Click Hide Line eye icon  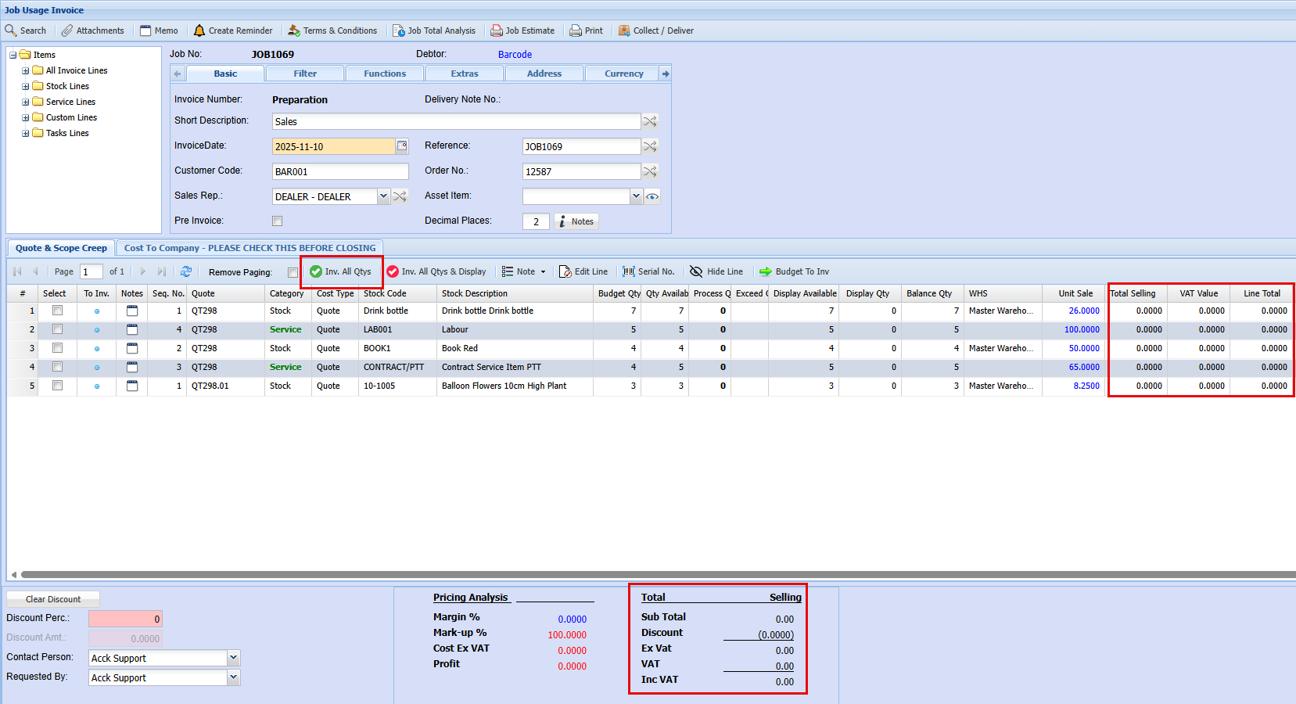696,271
